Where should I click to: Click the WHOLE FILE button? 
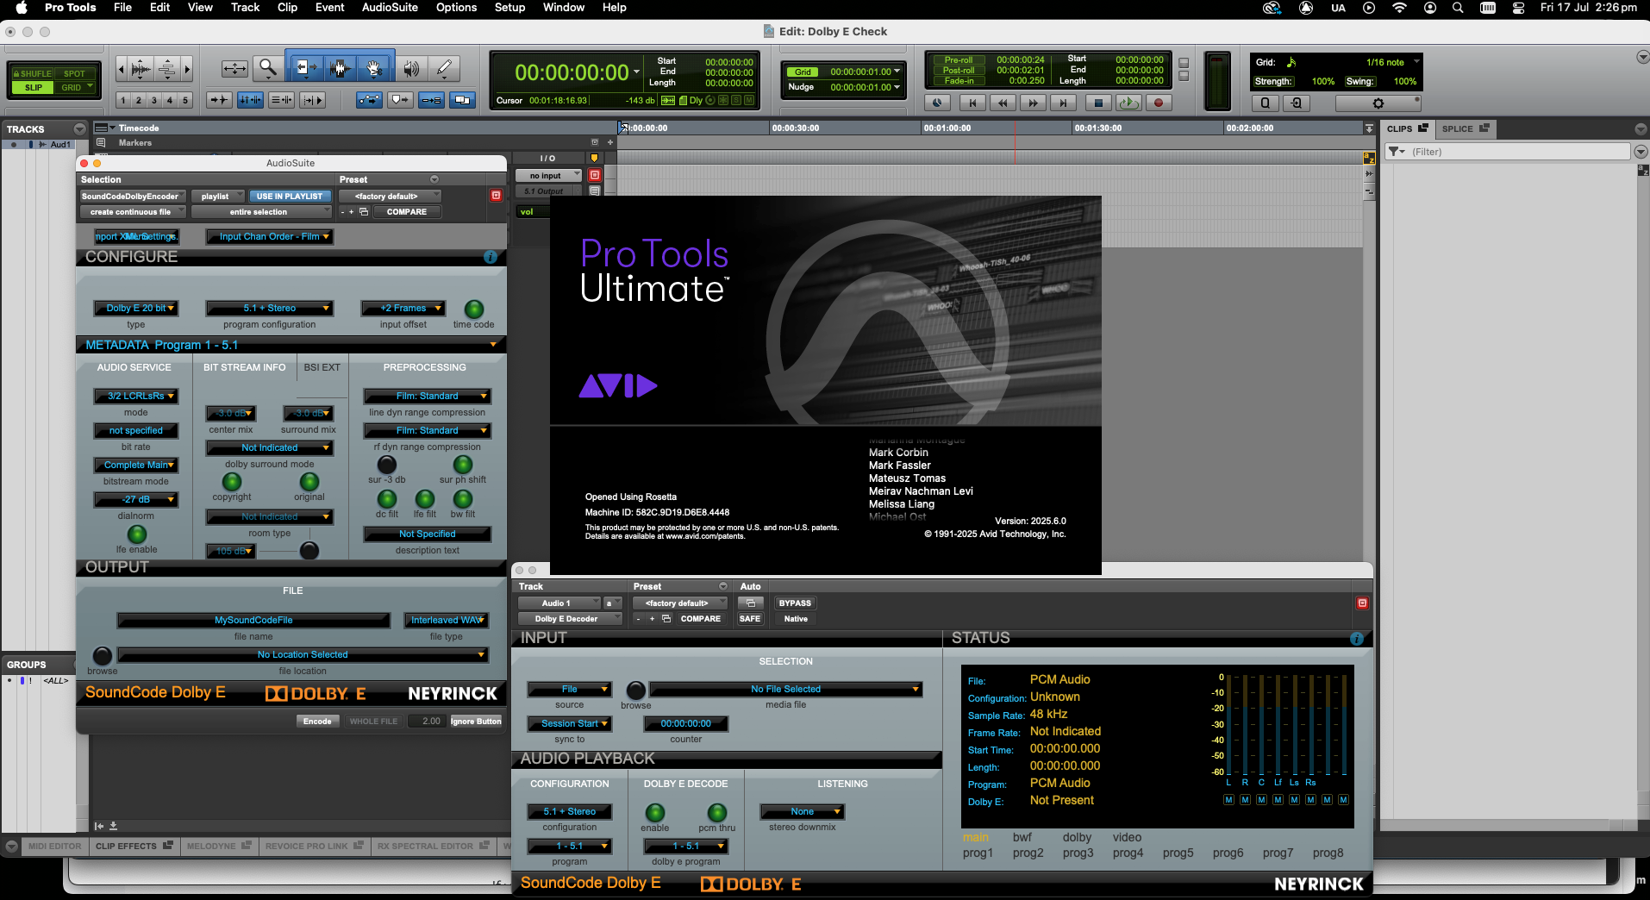click(x=373, y=722)
